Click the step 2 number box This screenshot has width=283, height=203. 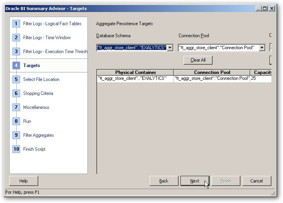point(16,38)
